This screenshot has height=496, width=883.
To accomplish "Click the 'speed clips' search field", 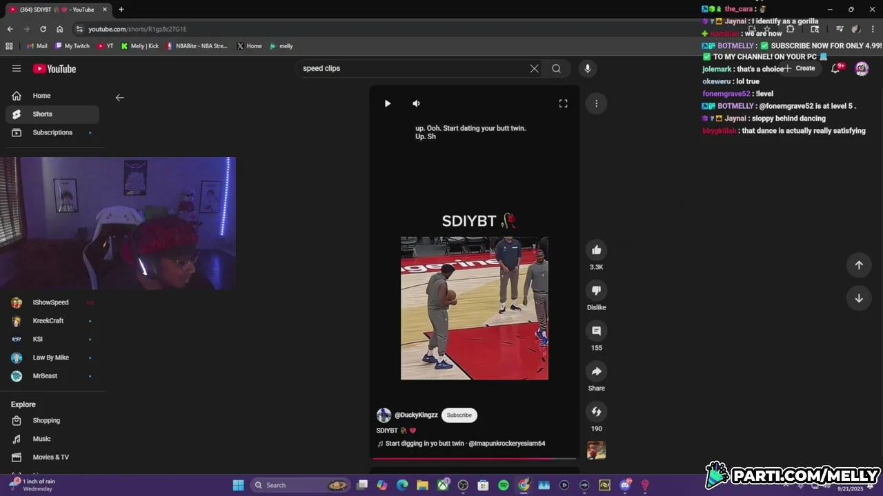I will coord(413,68).
